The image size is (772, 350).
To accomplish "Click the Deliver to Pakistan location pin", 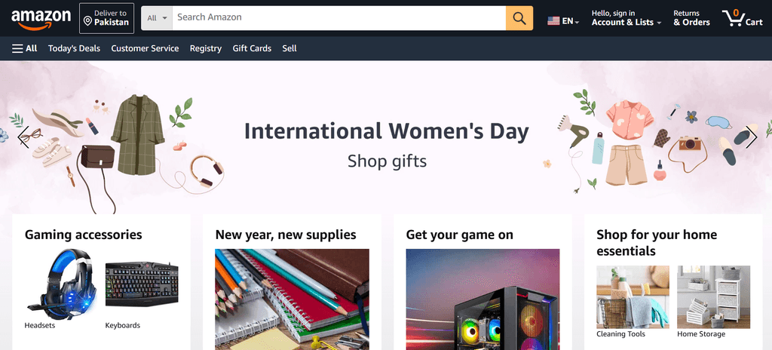I will tap(87, 21).
